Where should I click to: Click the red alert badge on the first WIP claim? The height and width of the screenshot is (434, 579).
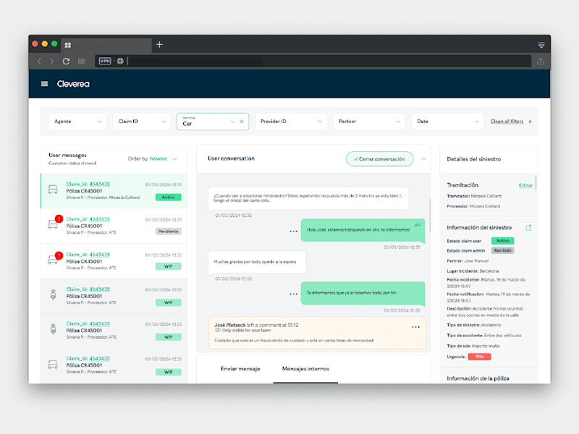pos(59,255)
